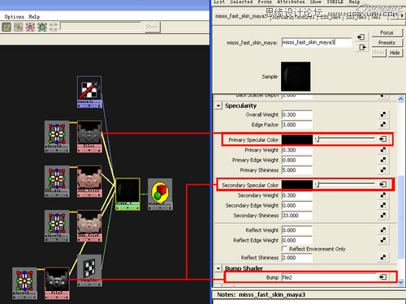Select the shading group node with red cube

point(160,194)
